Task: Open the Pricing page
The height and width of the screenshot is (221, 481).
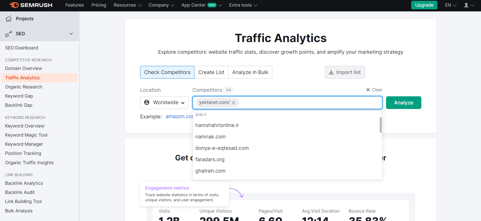Action: [x=99, y=5]
